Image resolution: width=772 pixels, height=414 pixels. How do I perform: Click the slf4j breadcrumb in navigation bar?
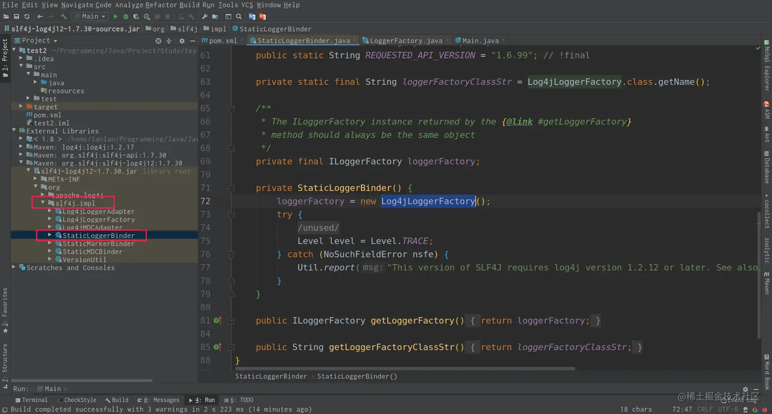pyautogui.click(x=183, y=29)
